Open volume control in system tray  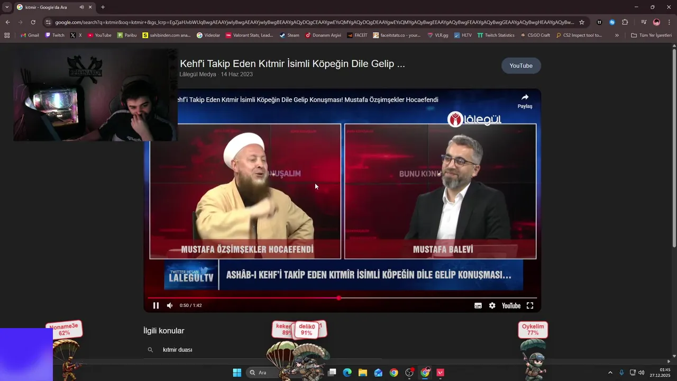pyautogui.click(x=642, y=373)
